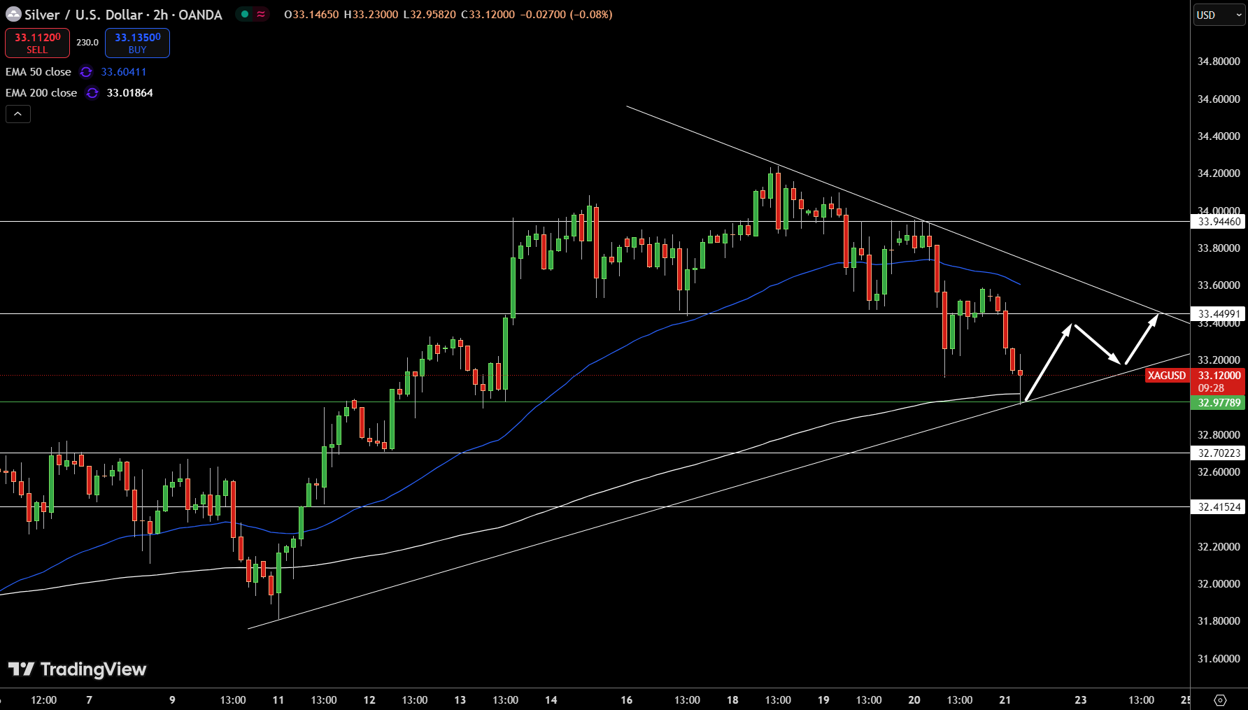Image resolution: width=1248 pixels, height=710 pixels.
Task: Click the Silver symbol logo icon
Action: (13, 14)
